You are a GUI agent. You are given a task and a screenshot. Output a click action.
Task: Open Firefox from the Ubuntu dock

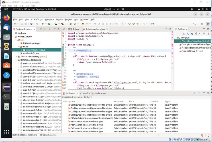click(6, 18)
